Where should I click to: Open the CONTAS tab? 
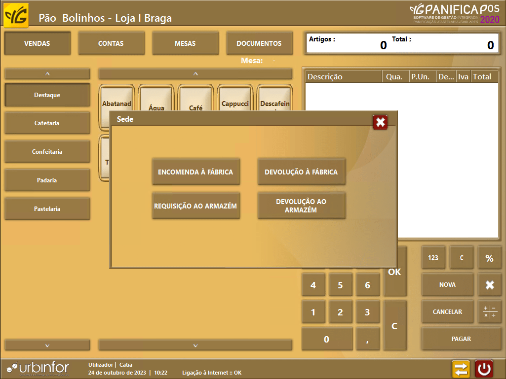111,43
